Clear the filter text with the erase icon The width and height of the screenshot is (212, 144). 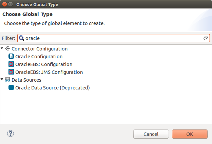coord(206,38)
